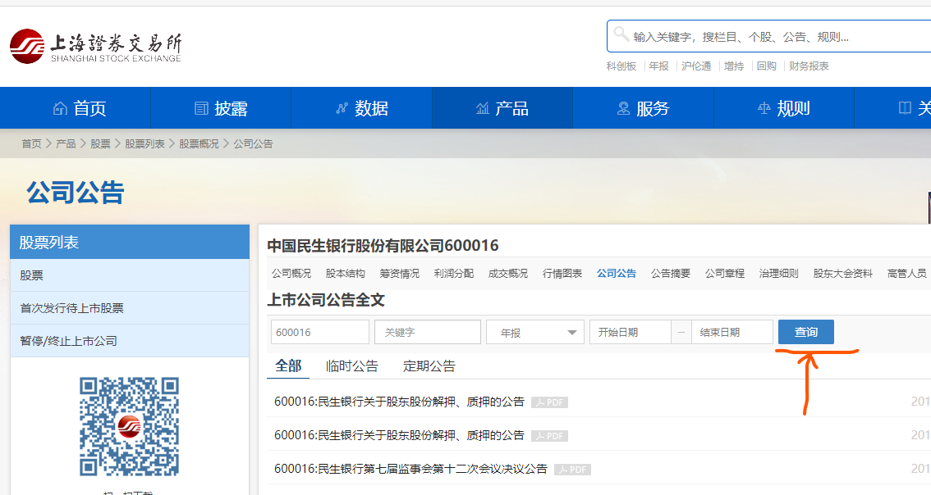Click the scales icon beside 规则
Image resolution: width=931 pixels, height=495 pixels.
[x=764, y=108]
